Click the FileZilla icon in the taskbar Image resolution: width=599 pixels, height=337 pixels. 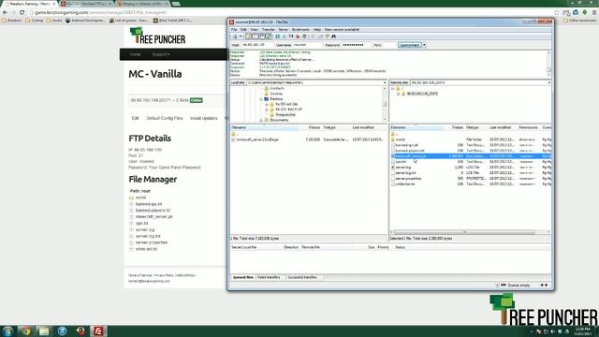[98, 330]
